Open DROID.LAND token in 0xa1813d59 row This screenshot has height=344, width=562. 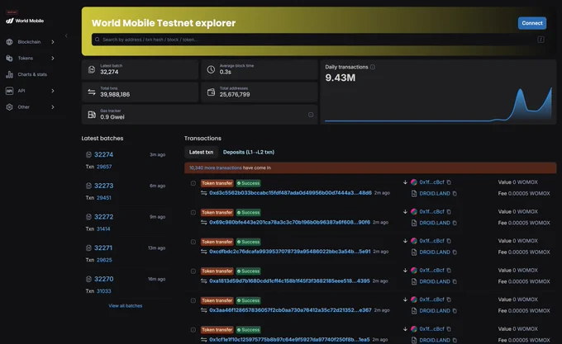(435, 281)
